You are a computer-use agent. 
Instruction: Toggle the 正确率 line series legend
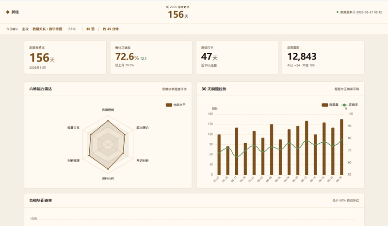[350, 105]
